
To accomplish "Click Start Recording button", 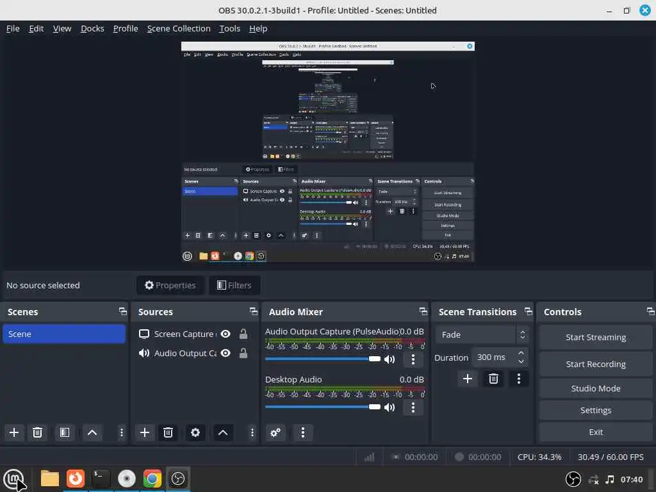I will pyautogui.click(x=595, y=364).
